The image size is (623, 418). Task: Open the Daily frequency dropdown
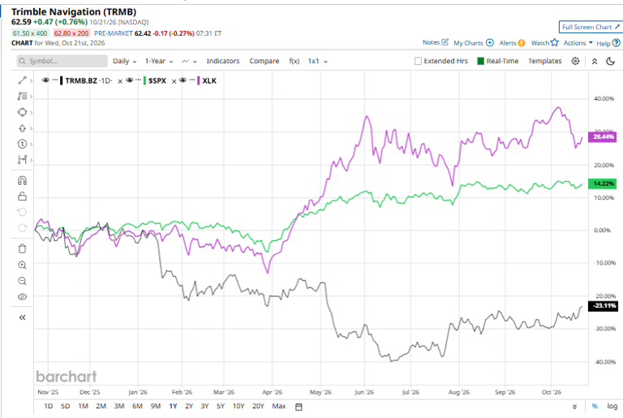pos(125,61)
